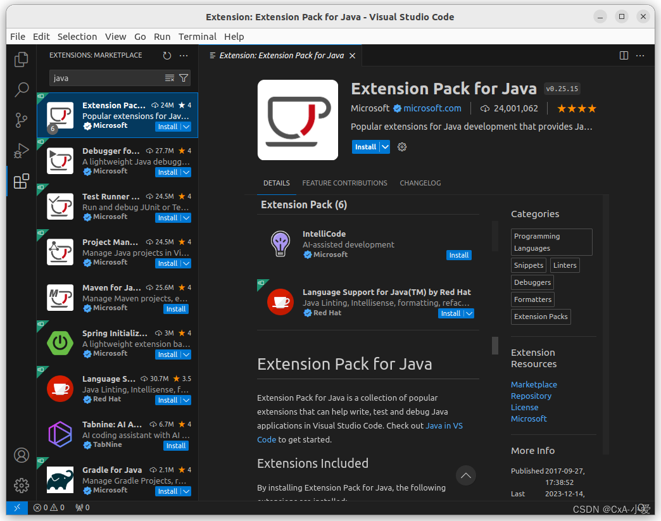Install the Extension Pack for Java from header
This screenshot has width=661, height=521.
(x=365, y=147)
